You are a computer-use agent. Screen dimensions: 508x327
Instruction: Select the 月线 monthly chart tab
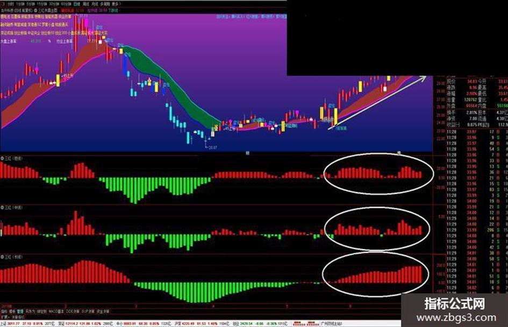tap(94, 4)
